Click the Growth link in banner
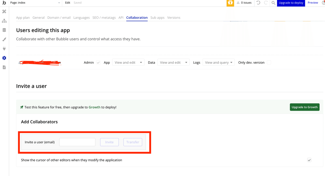 point(95,107)
